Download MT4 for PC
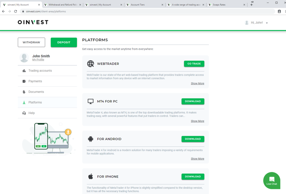Image resolution: width=286 pixels, height=194 pixels. tap(193, 101)
